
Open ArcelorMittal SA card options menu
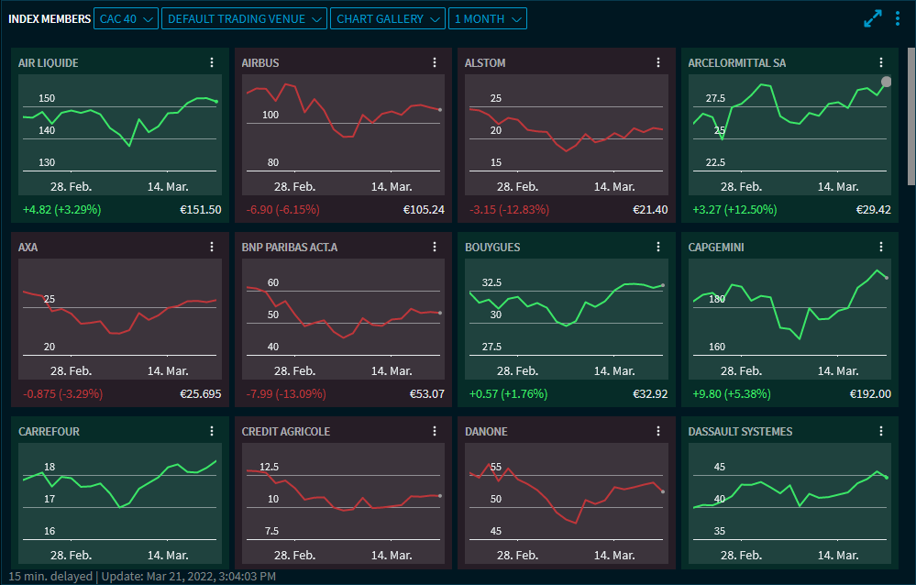click(881, 62)
